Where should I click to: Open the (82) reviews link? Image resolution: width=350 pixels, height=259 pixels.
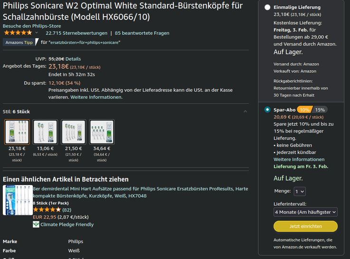coord(67,210)
